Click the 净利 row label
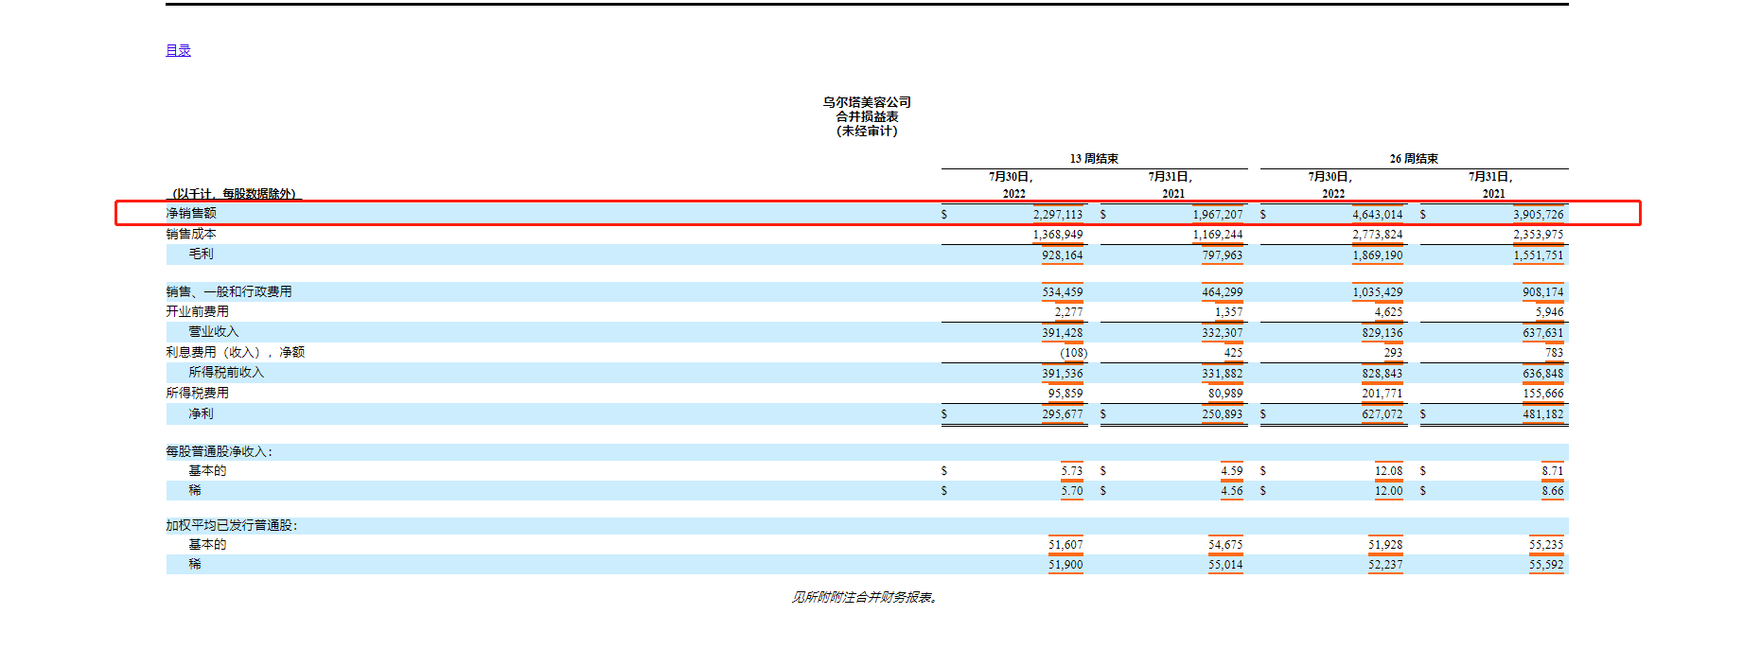 (201, 413)
